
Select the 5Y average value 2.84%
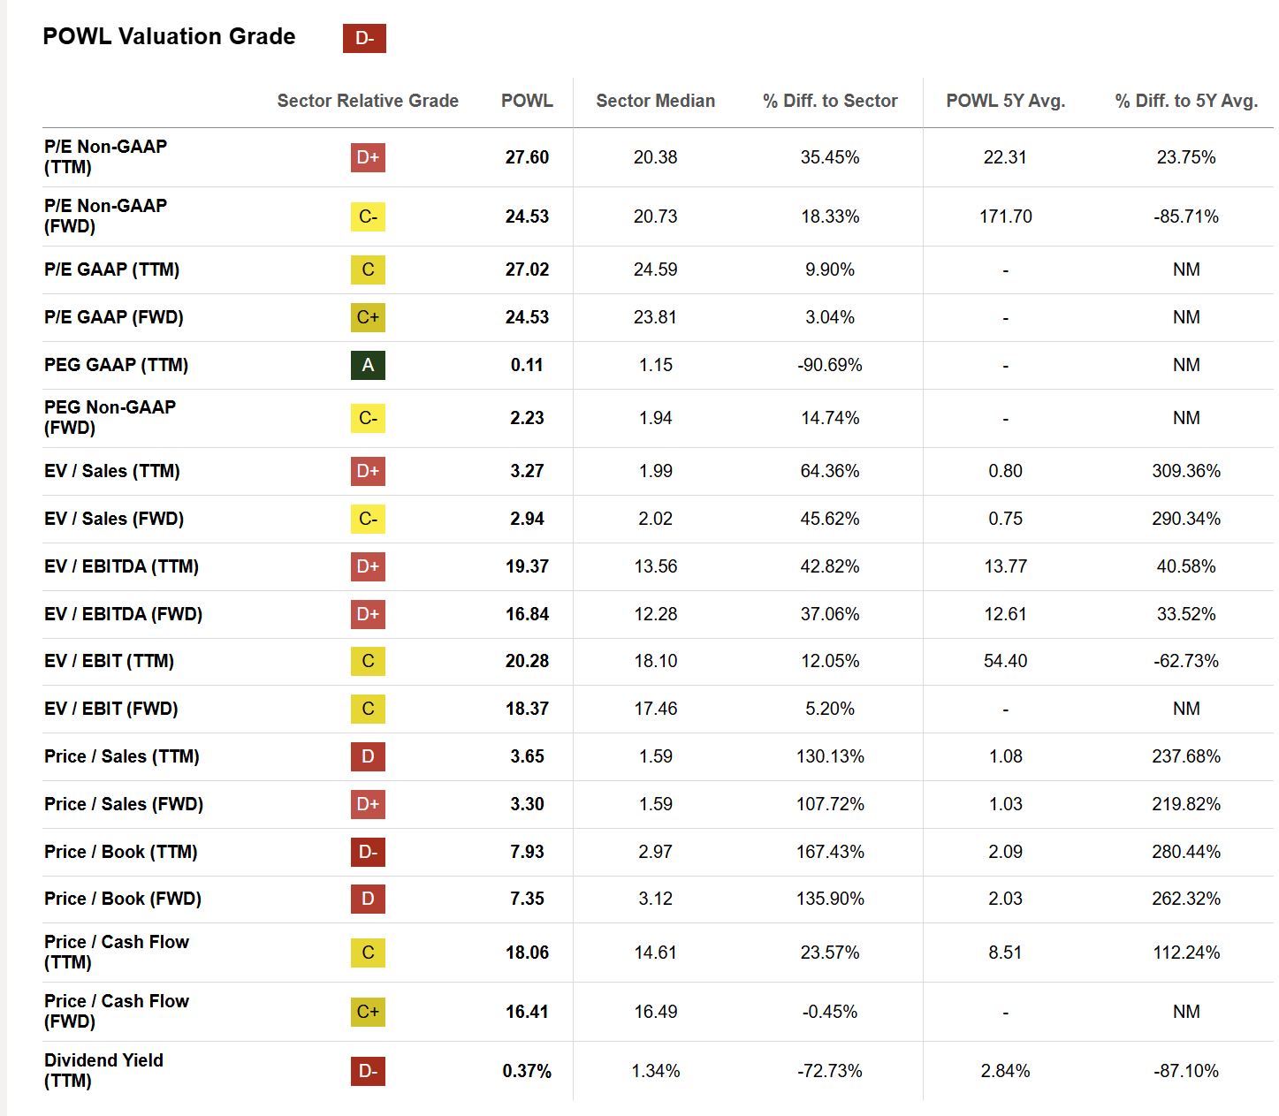tap(1006, 1071)
